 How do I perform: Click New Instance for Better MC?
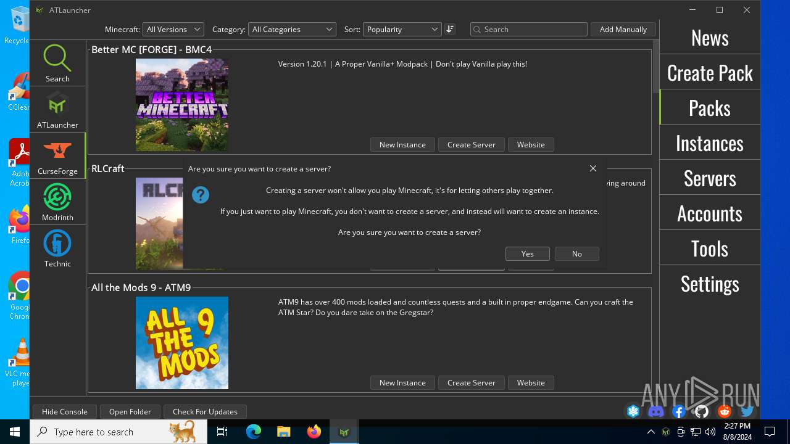(402, 144)
